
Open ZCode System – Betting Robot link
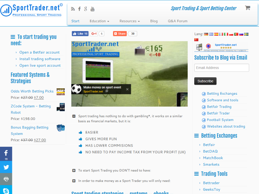click(31, 109)
